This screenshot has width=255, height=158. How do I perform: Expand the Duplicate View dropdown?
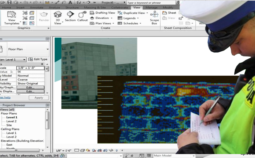pos(147,13)
